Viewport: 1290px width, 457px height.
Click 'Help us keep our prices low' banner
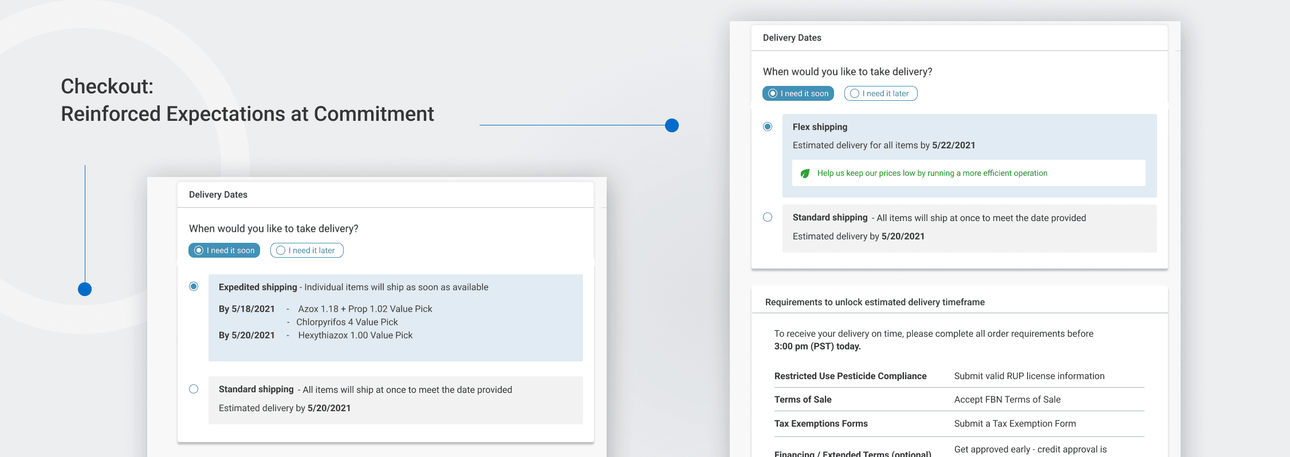969,173
